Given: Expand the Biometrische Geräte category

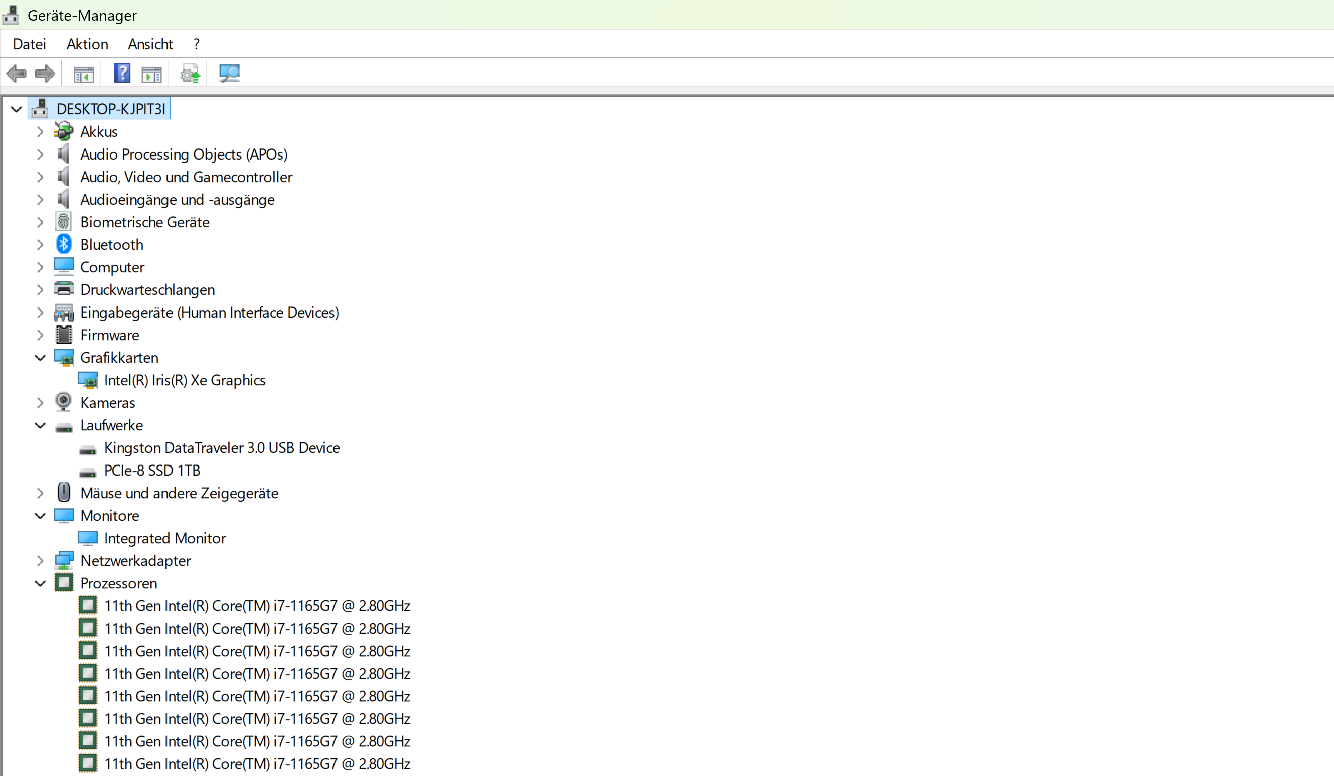Looking at the screenshot, I should 40,222.
